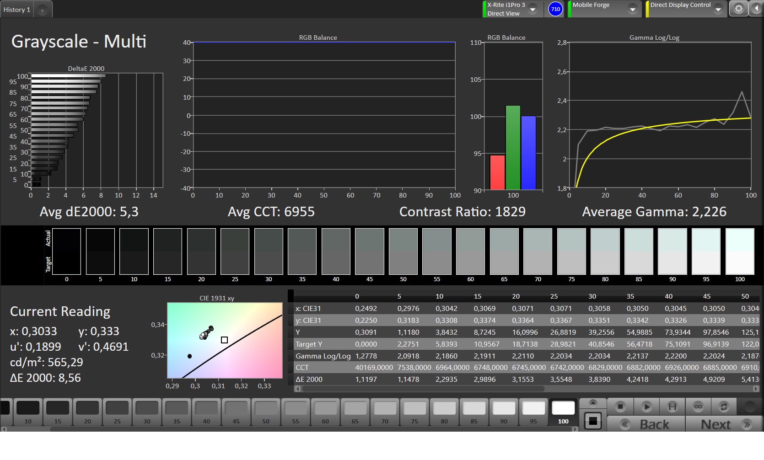This screenshot has height=460, width=764.
Task: Click the Actual/Target swatch labeled 75
Action: click(x=571, y=251)
